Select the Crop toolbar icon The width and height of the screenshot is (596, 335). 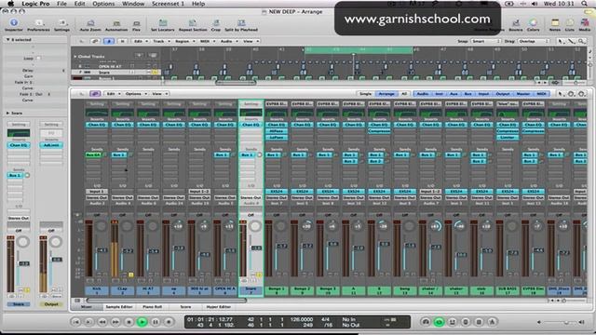216,25
